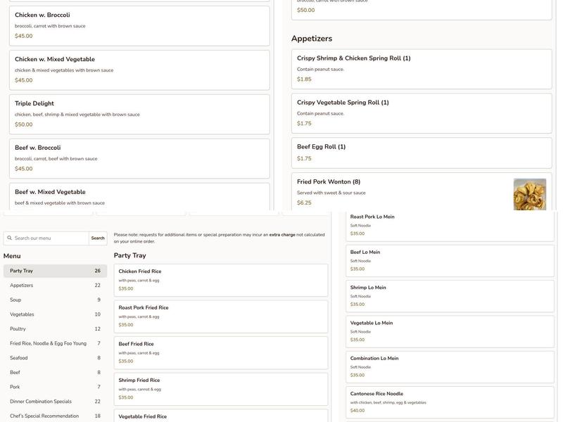Open the Triple Delight menu item
Screen dimensions: 563x422
tap(139, 114)
